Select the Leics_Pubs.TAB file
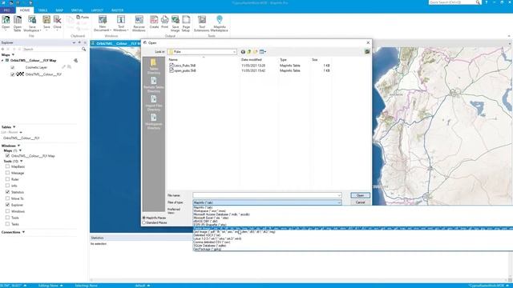 [183, 66]
